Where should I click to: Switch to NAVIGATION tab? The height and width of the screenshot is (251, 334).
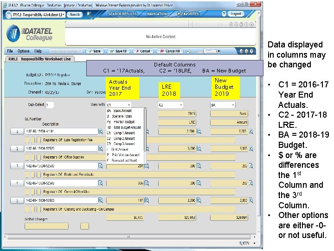(157, 14)
